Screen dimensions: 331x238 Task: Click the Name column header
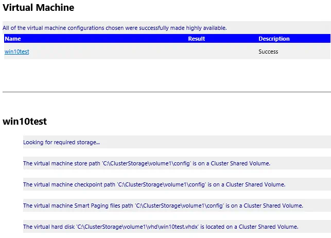pos(13,39)
